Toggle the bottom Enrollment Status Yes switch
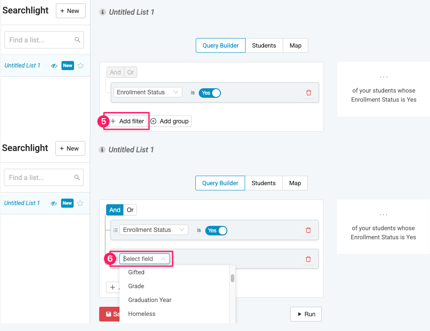 click(x=216, y=231)
